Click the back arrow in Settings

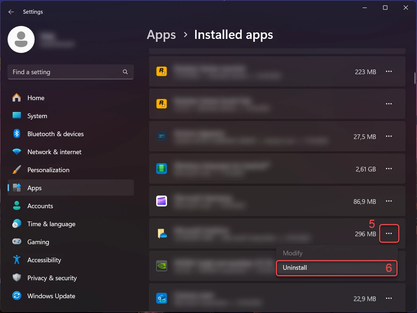(x=11, y=12)
